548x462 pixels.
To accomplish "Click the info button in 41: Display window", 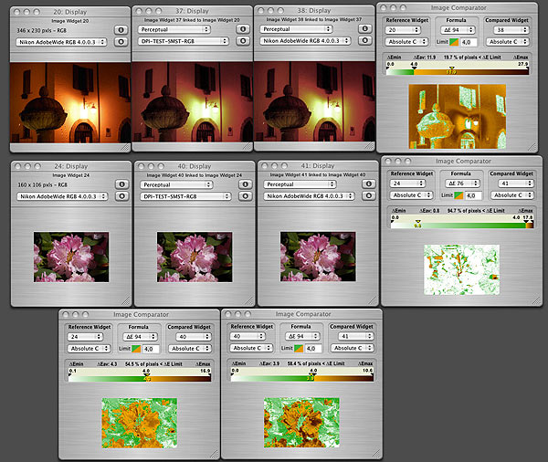I will point(369,184).
